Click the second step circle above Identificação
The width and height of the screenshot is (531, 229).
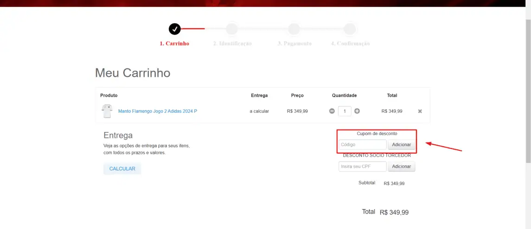(232, 29)
